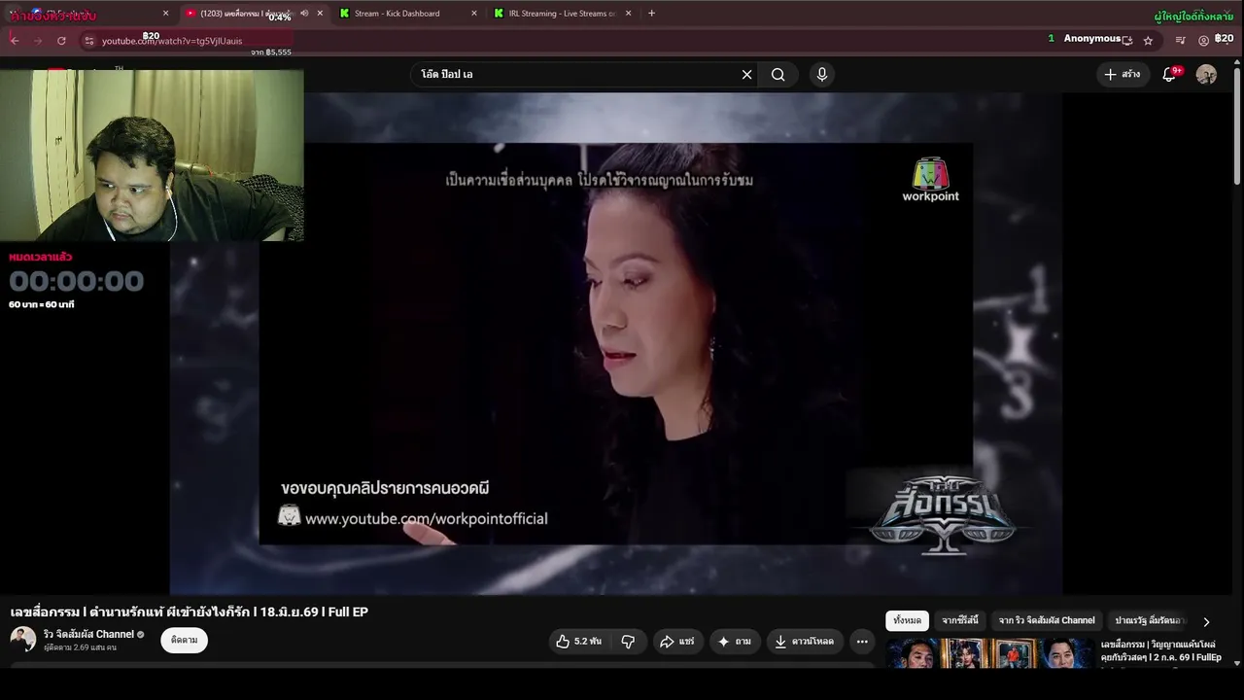
Task: Open the YouTube account avatar menu
Action: [1206, 75]
